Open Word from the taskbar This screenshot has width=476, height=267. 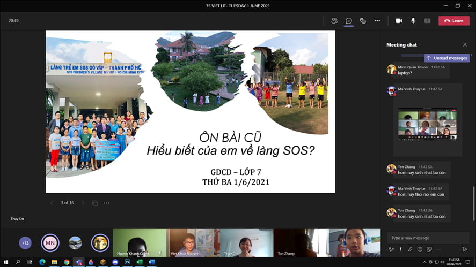coord(151,262)
